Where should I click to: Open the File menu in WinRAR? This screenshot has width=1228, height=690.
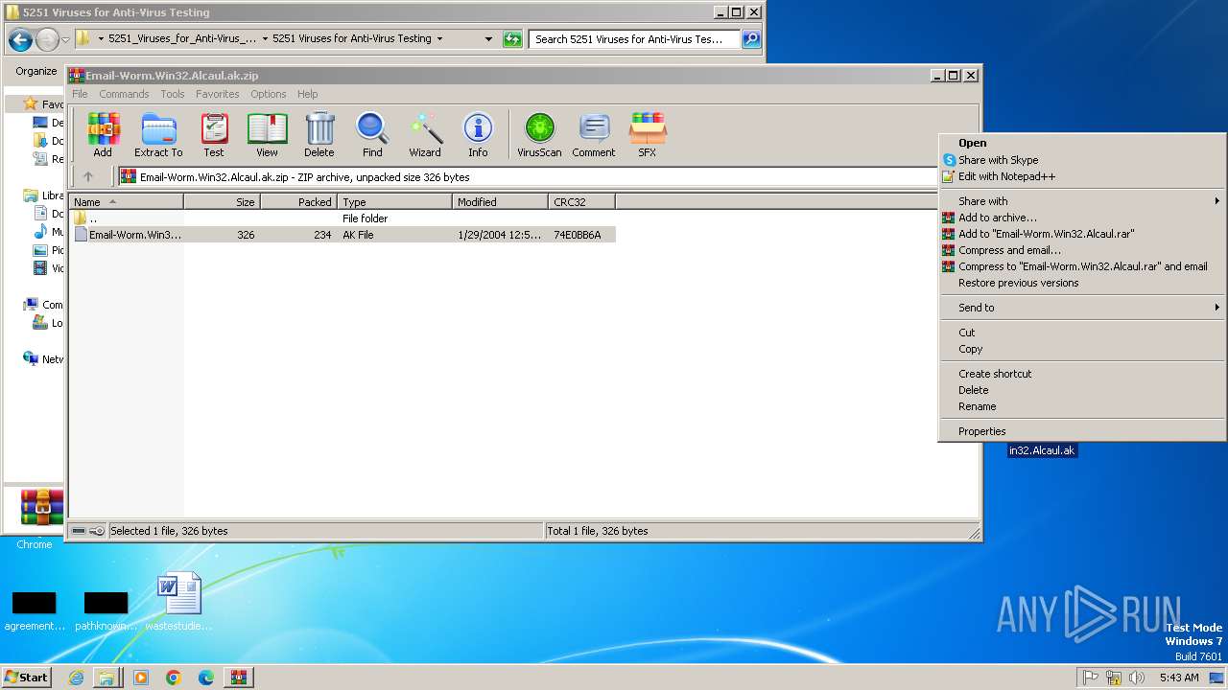[x=80, y=94]
